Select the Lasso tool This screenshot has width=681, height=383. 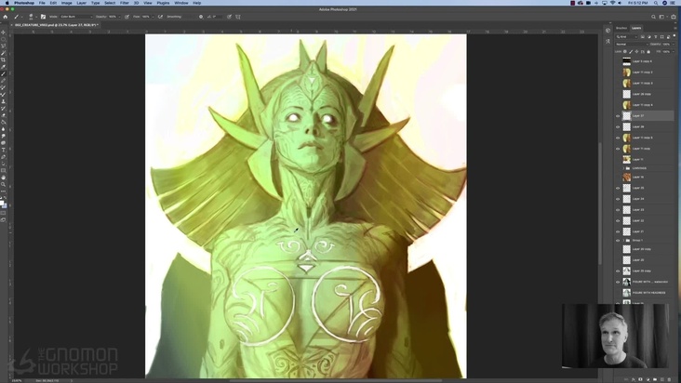point(4,46)
